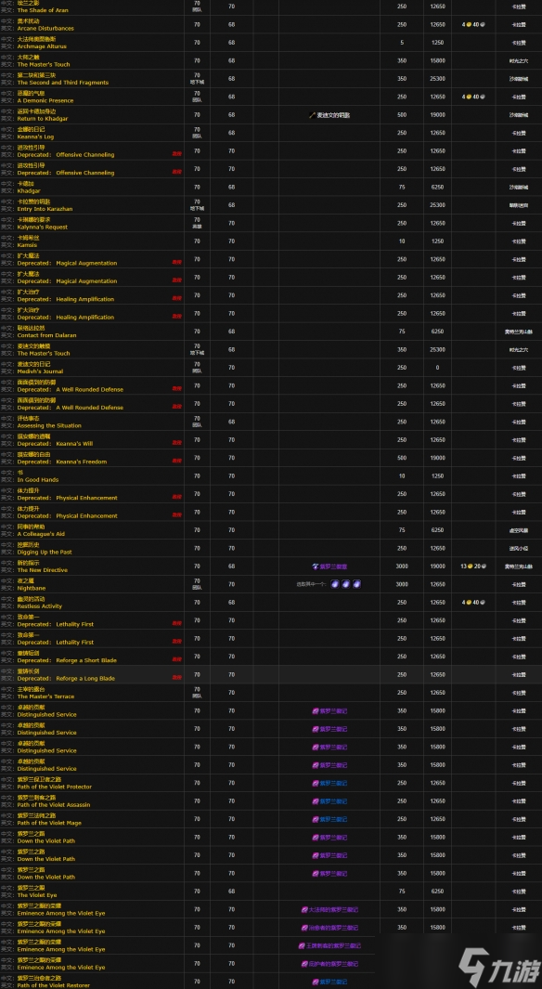Click signet icon in Path of the Violet Mage row
Viewport: 542px width, 989px height.
pyautogui.click(x=316, y=819)
